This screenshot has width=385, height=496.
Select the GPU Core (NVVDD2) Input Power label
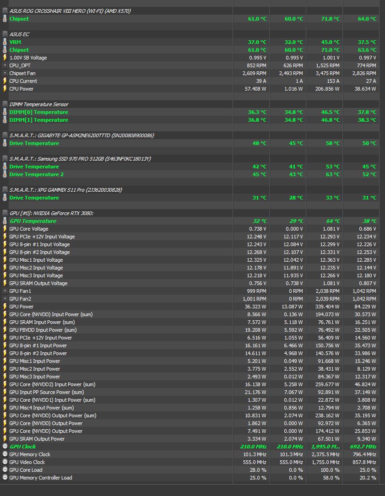pos(52,384)
